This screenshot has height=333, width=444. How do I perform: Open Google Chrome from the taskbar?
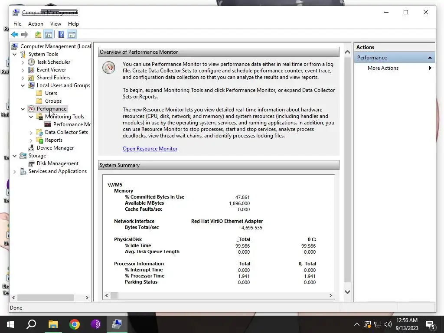click(x=75, y=324)
